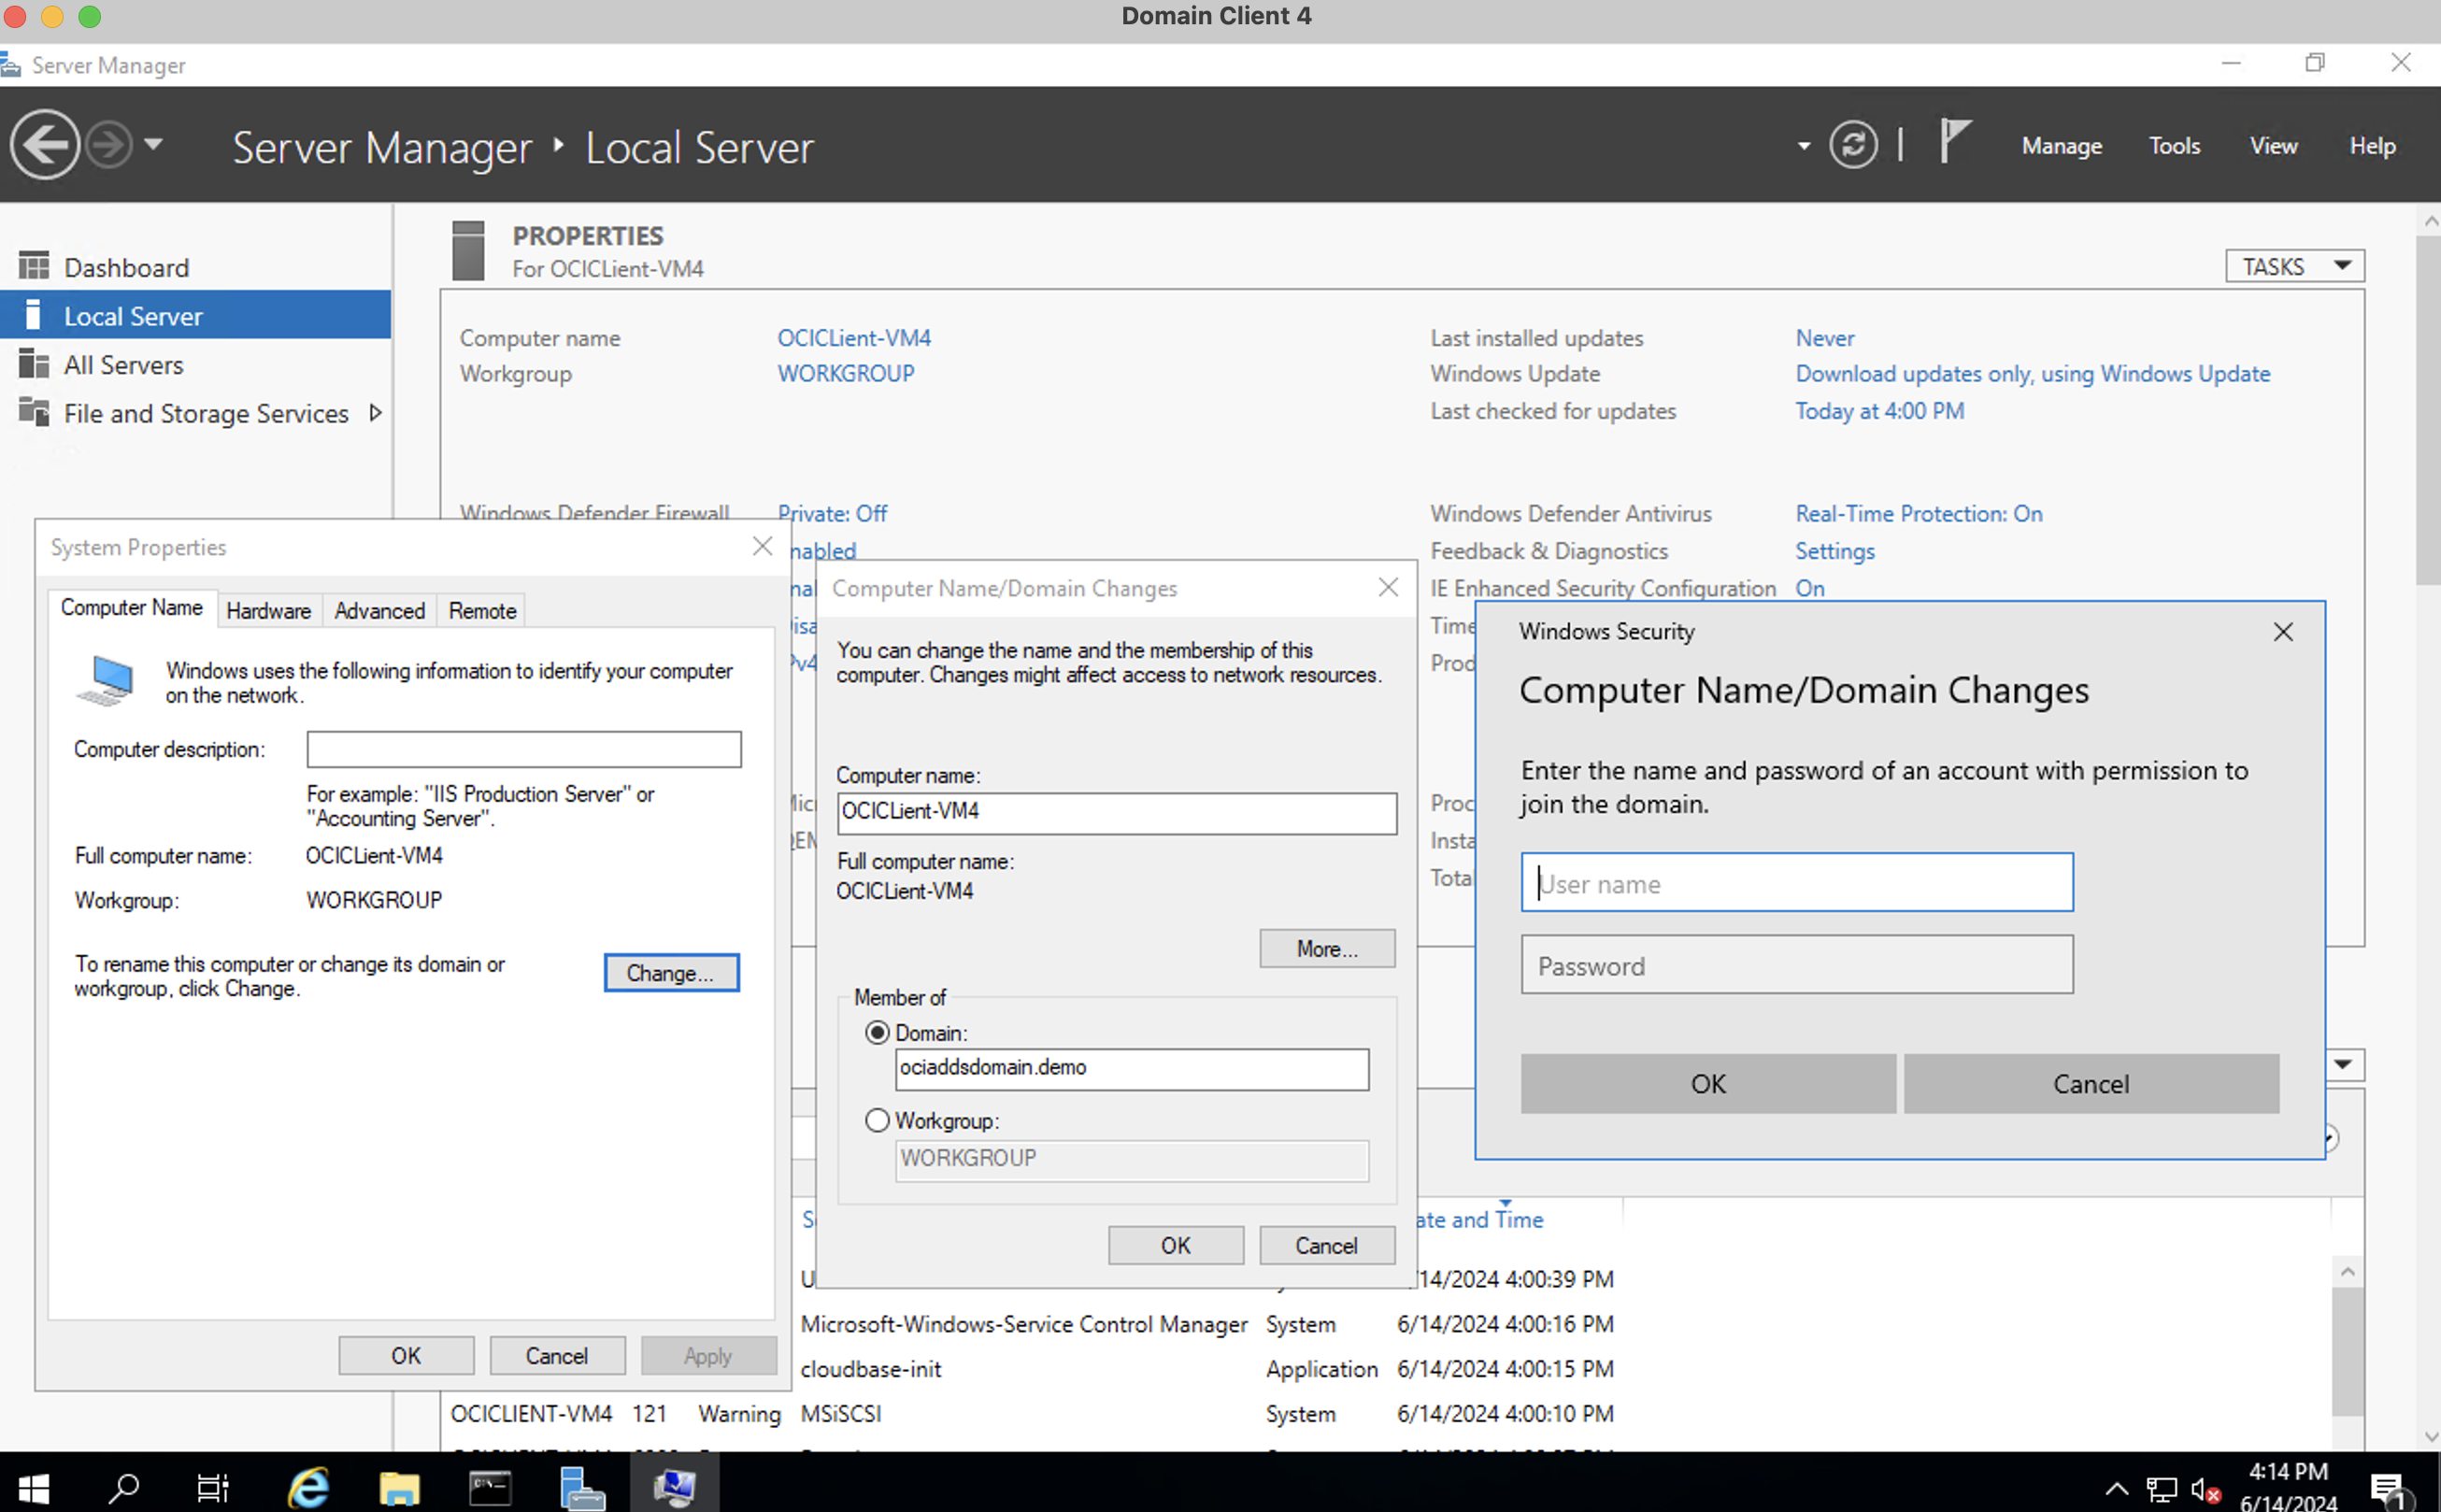Expand File and Storage Services tree item
This screenshot has width=2441, height=1512.
pos(382,413)
